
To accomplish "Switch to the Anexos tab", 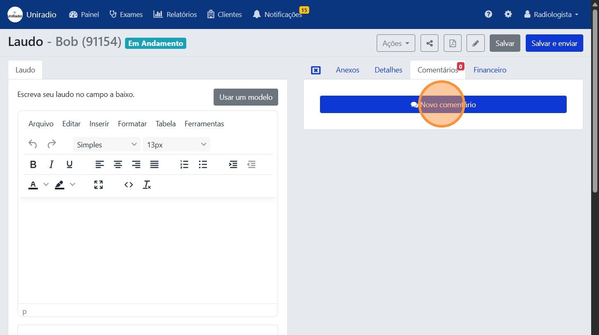I will tap(347, 70).
